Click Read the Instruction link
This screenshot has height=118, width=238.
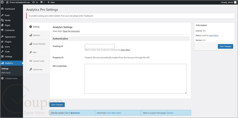(71, 31)
